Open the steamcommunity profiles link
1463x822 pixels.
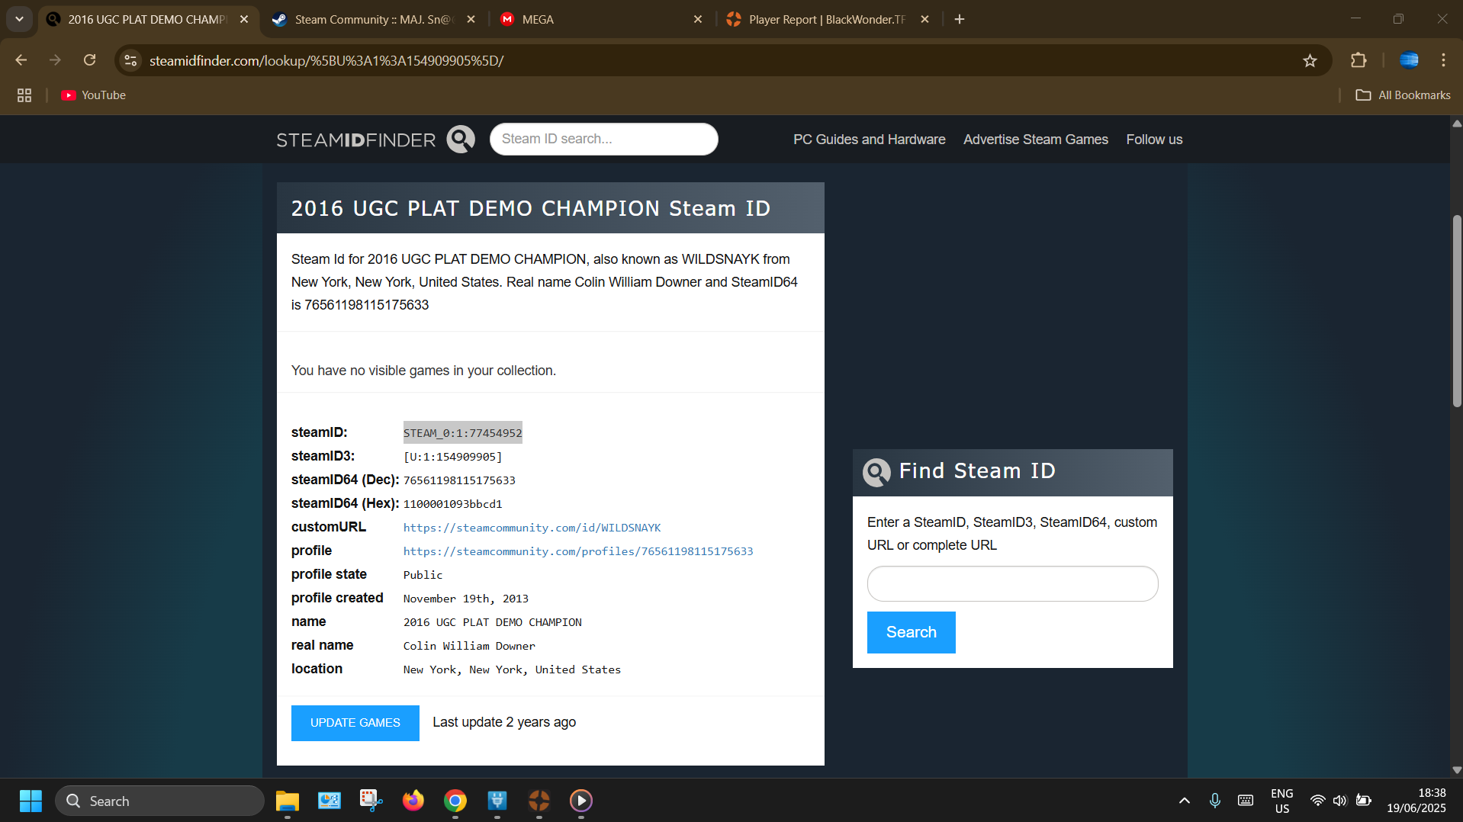[x=578, y=551]
